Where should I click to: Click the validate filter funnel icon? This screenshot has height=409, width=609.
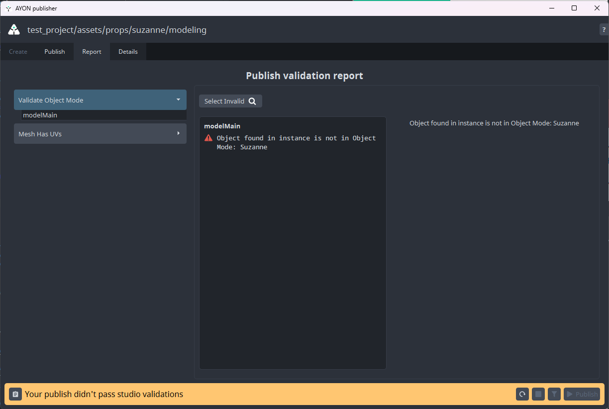tap(554, 394)
